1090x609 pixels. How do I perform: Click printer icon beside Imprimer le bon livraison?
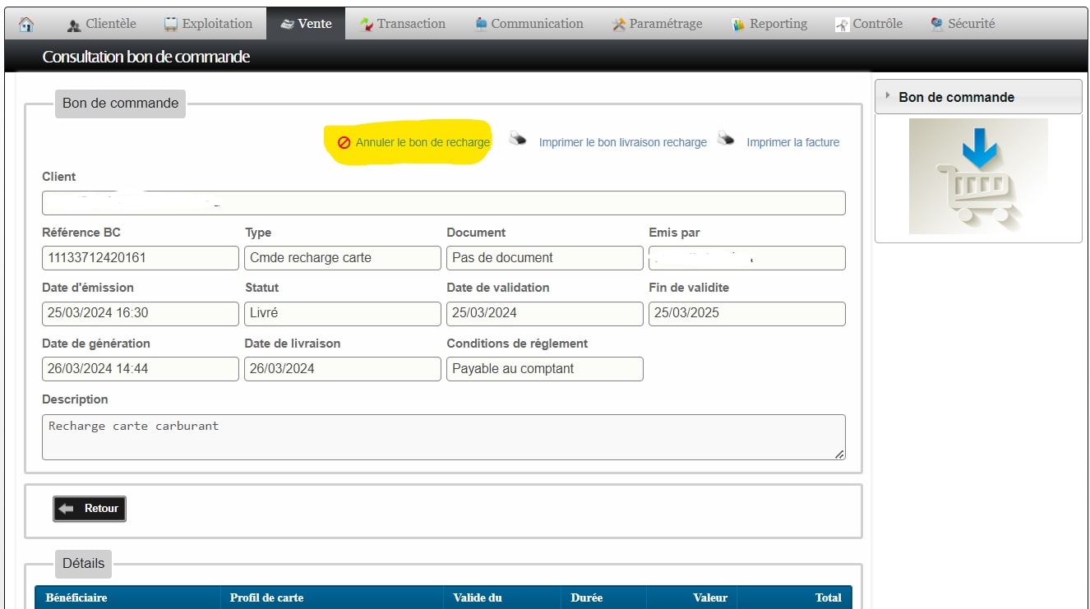point(518,139)
